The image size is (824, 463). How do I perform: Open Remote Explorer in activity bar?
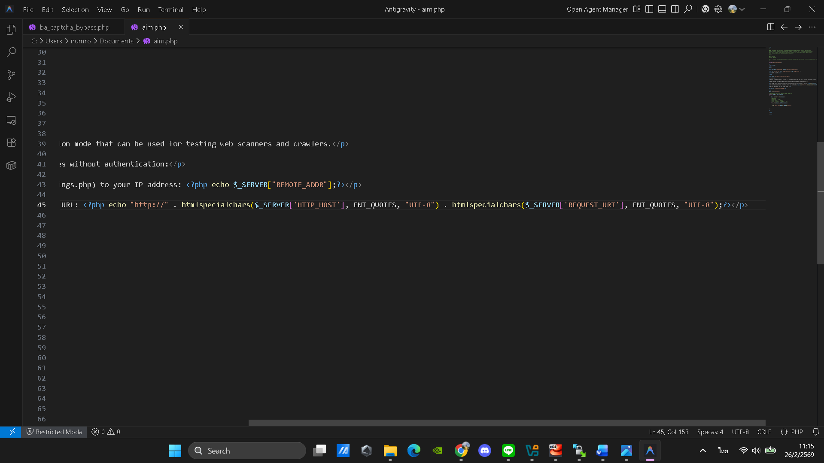12,120
